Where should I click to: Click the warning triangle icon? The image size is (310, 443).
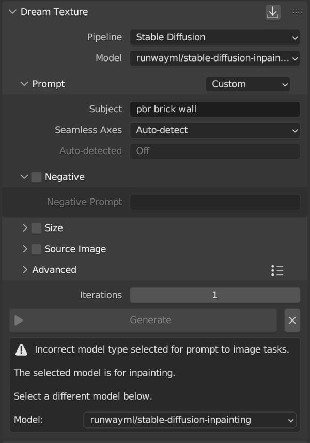(x=21, y=350)
